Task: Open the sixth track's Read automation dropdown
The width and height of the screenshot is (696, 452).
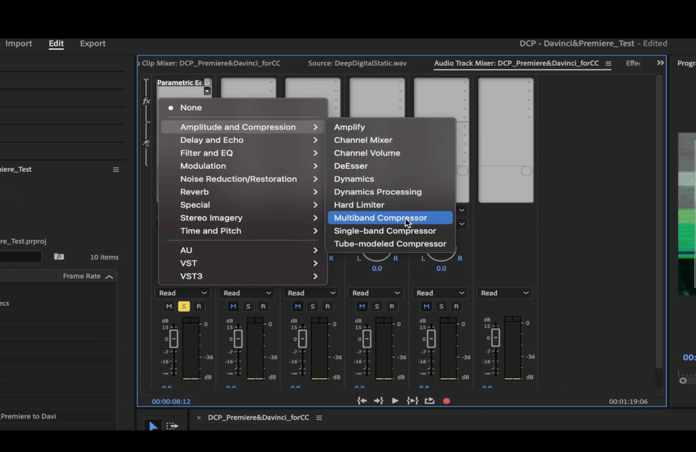Action: 504,293
